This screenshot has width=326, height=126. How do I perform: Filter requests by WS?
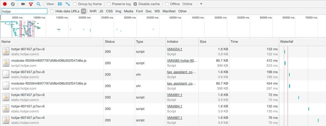157,11
